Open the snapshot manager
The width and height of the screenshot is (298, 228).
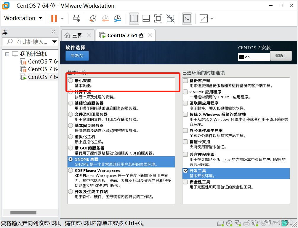(x=117, y=18)
